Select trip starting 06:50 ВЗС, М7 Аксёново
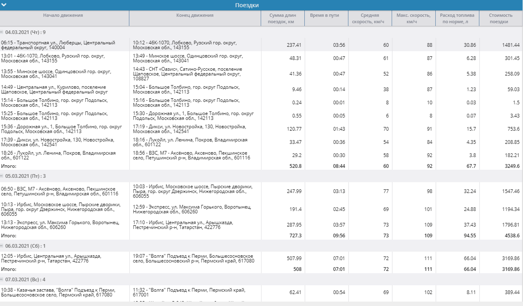523x306 pixels. tap(60, 191)
